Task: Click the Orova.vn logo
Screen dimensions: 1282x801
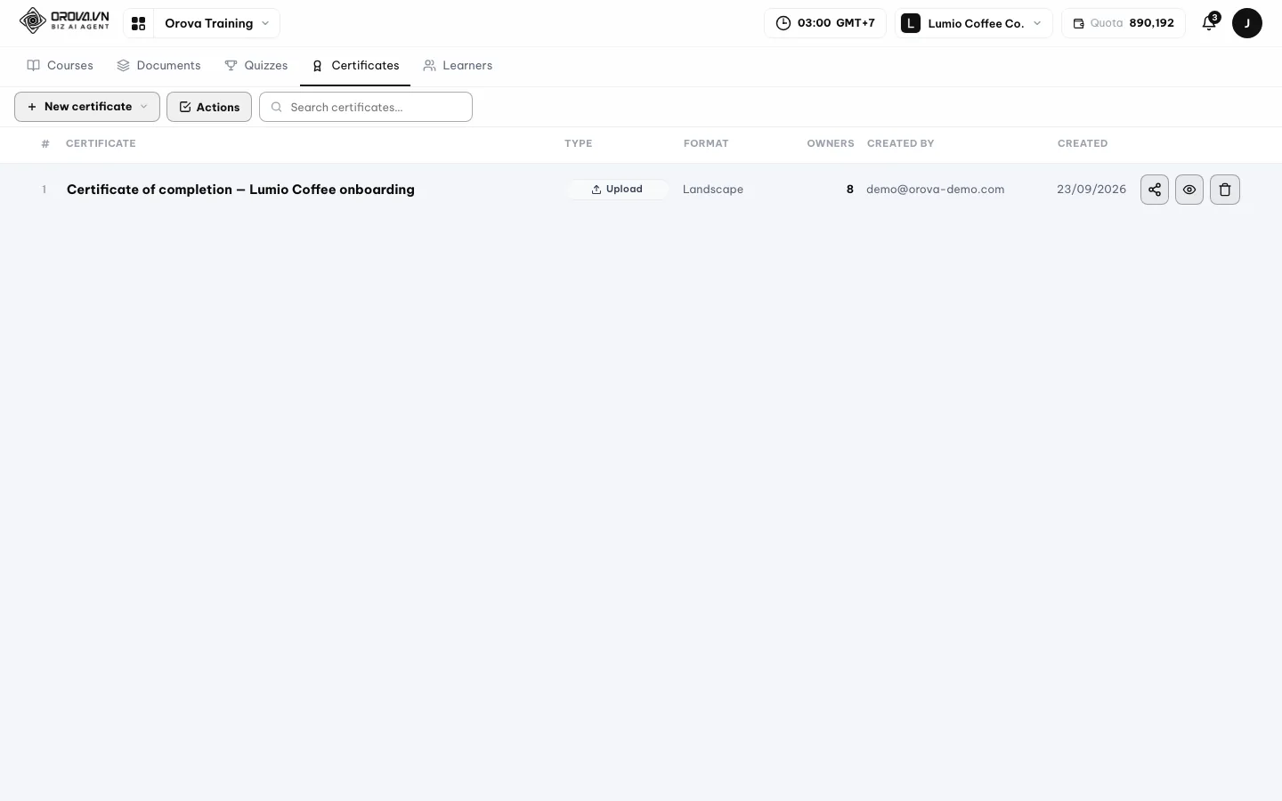Action: [x=64, y=21]
